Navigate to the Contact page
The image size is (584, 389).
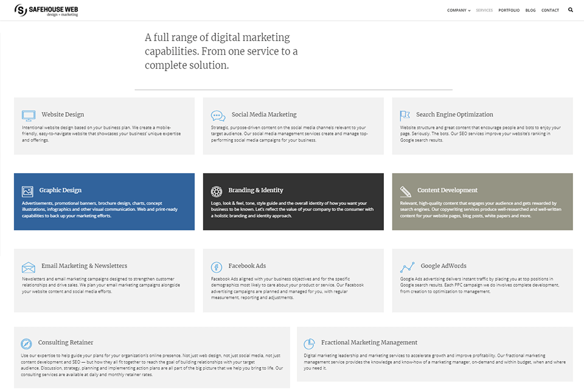click(x=550, y=10)
